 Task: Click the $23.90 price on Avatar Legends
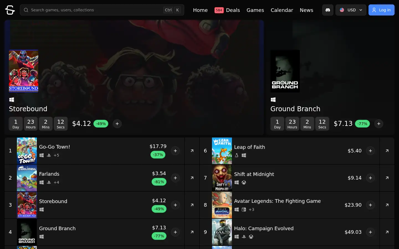pos(353,205)
